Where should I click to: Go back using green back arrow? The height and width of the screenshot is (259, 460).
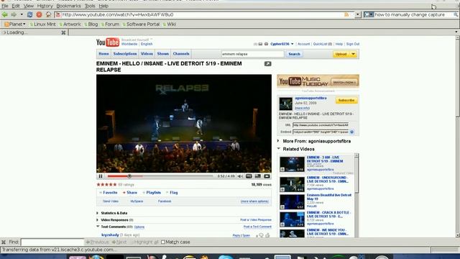5,14
